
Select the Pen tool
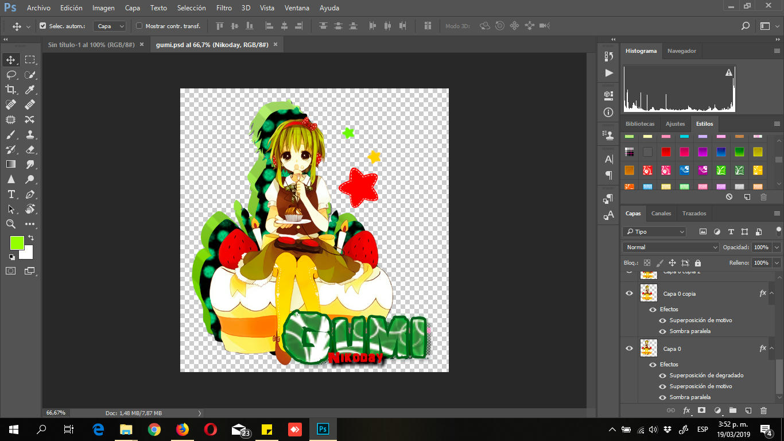tap(30, 194)
